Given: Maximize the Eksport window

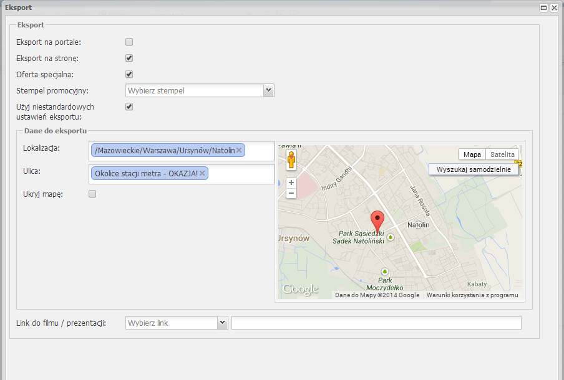Looking at the screenshot, I should tap(544, 7).
